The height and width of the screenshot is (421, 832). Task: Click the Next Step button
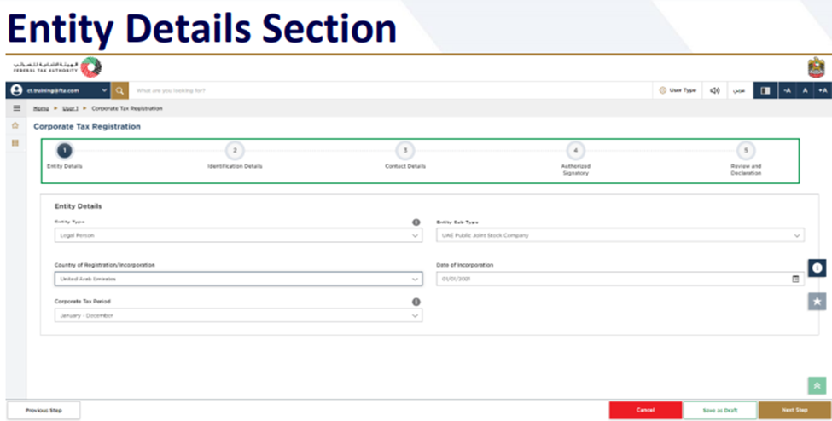(x=794, y=410)
